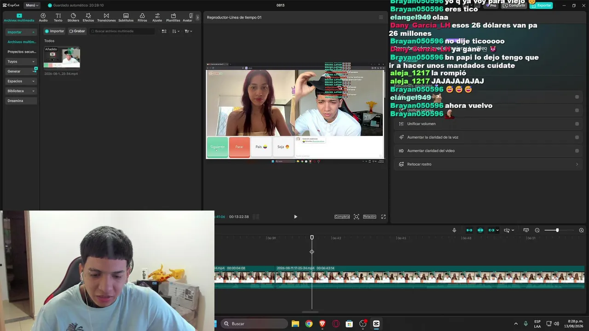Image resolution: width=589 pixels, height=331 pixels.
Task: Collapse the Importar sidebar section
Action: [21, 32]
